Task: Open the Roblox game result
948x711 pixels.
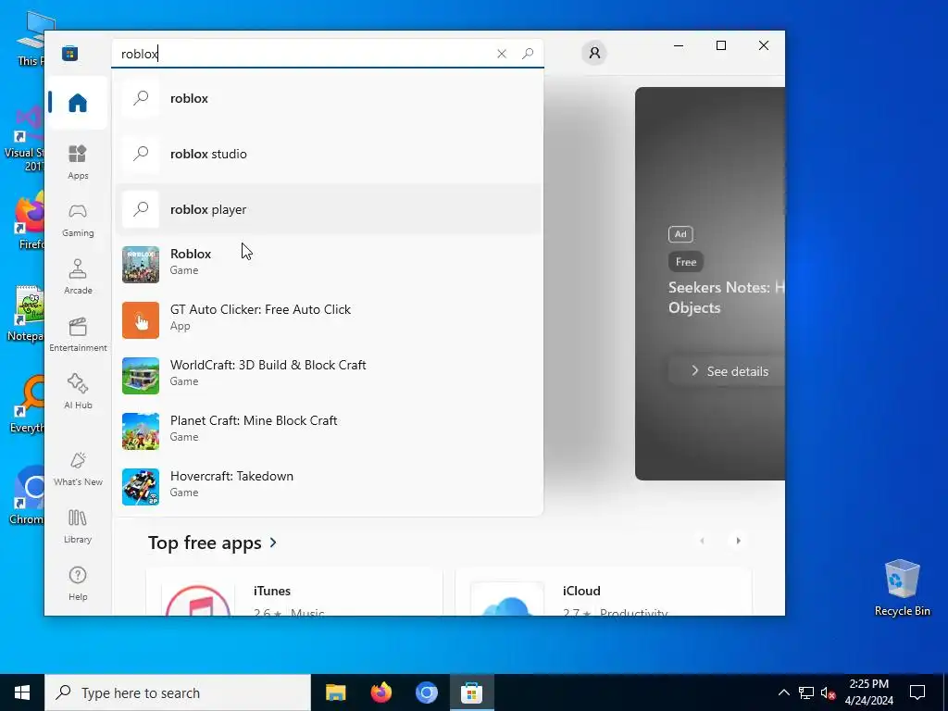Action: [x=328, y=265]
